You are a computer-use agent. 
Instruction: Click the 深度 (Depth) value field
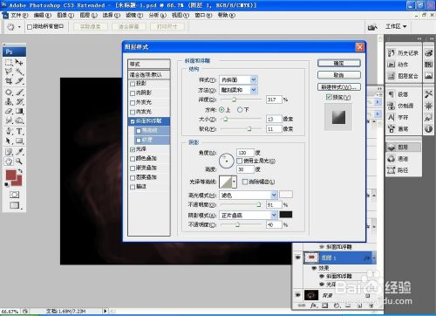point(274,100)
